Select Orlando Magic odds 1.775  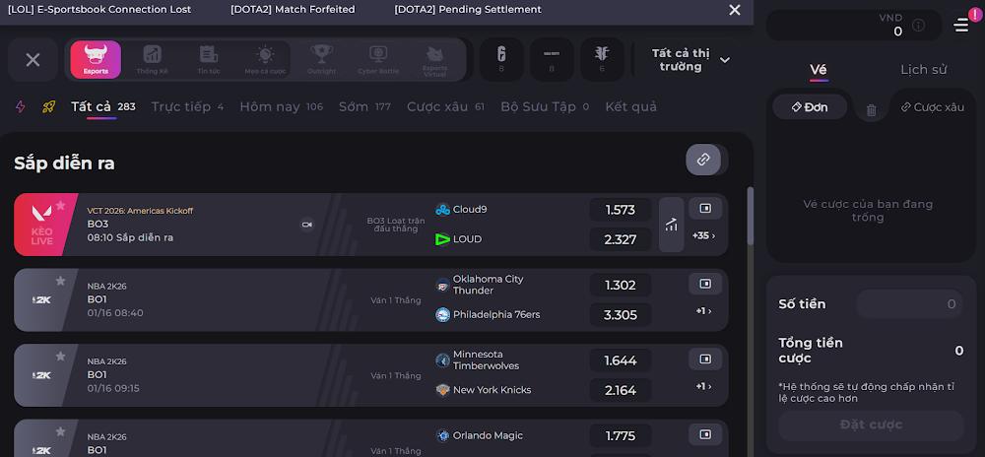pos(620,435)
